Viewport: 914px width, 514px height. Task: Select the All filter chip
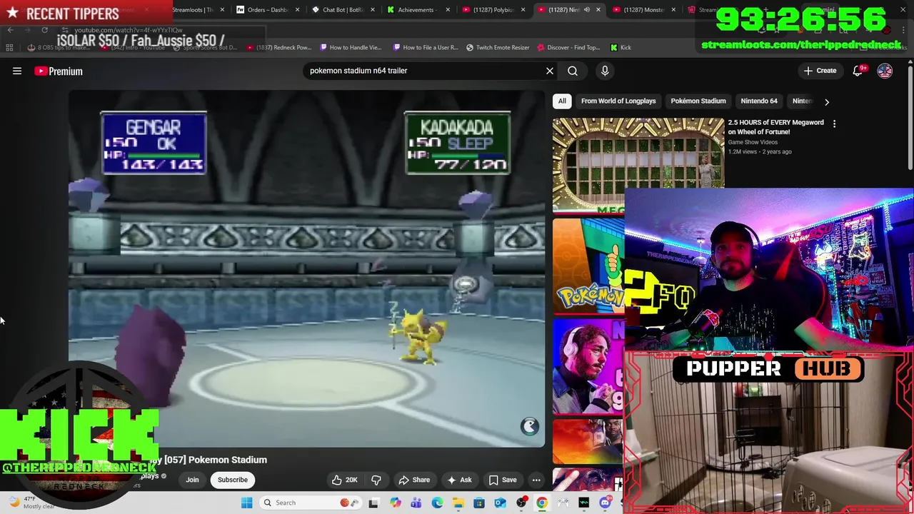click(x=562, y=101)
